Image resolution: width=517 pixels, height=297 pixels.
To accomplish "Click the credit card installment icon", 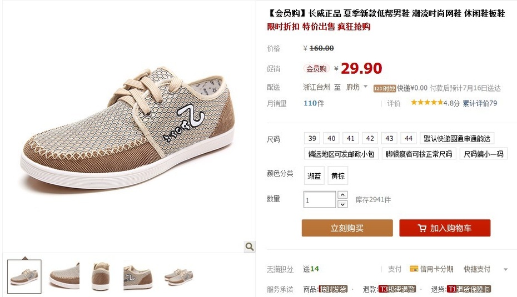I will click(414, 269).
